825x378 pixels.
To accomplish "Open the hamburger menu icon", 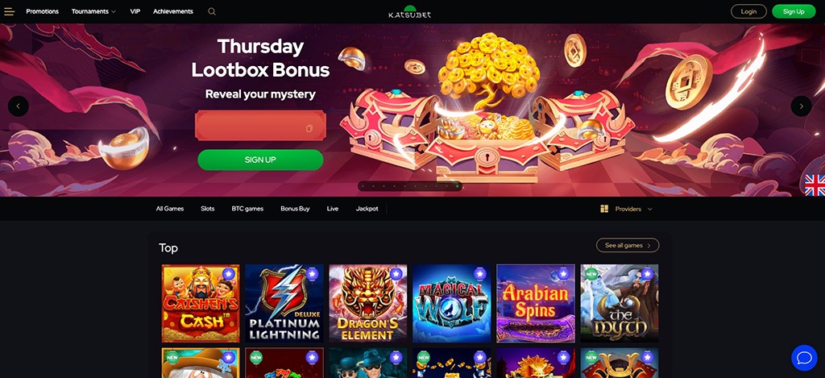I will point(9,11).
